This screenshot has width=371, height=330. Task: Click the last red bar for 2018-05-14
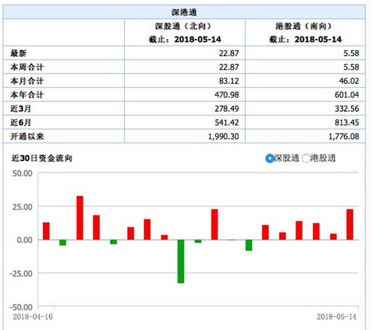[x=350, y=224]
